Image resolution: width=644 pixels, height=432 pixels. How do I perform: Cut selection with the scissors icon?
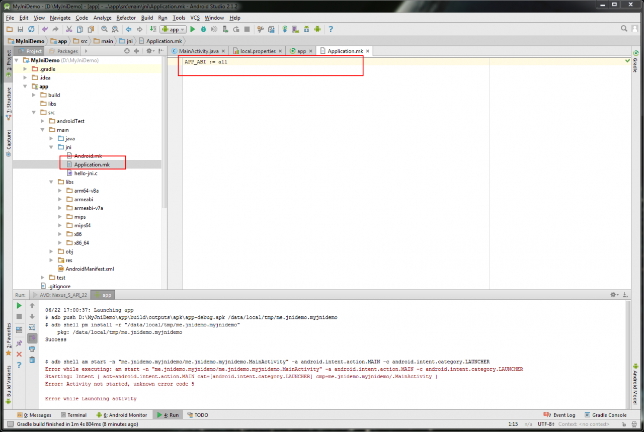[x=69, y=30]
